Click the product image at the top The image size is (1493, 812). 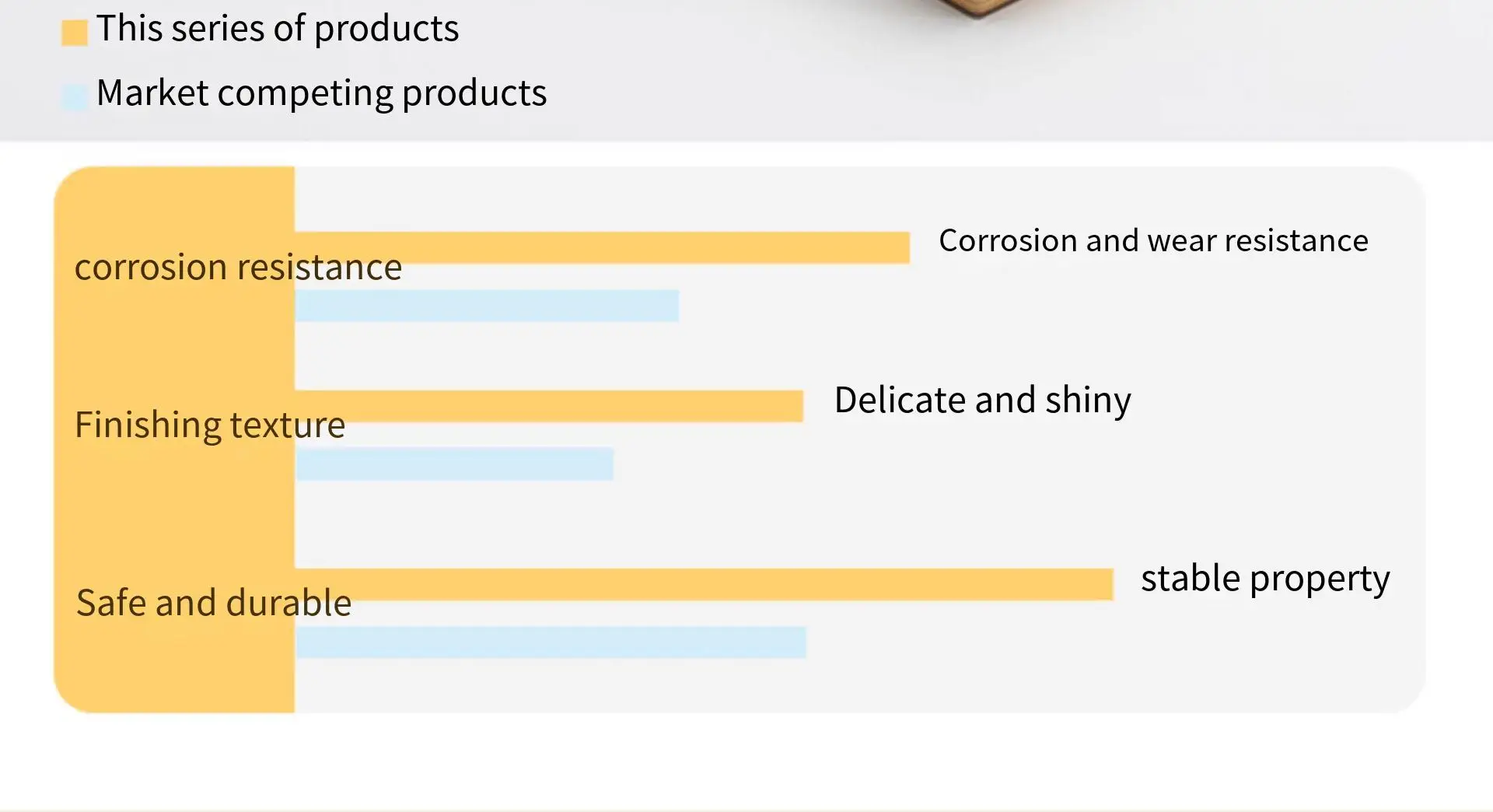[981, 8]
